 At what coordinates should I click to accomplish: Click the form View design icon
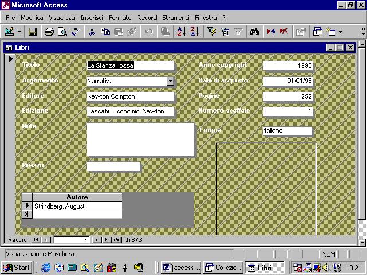click(10, 32)
